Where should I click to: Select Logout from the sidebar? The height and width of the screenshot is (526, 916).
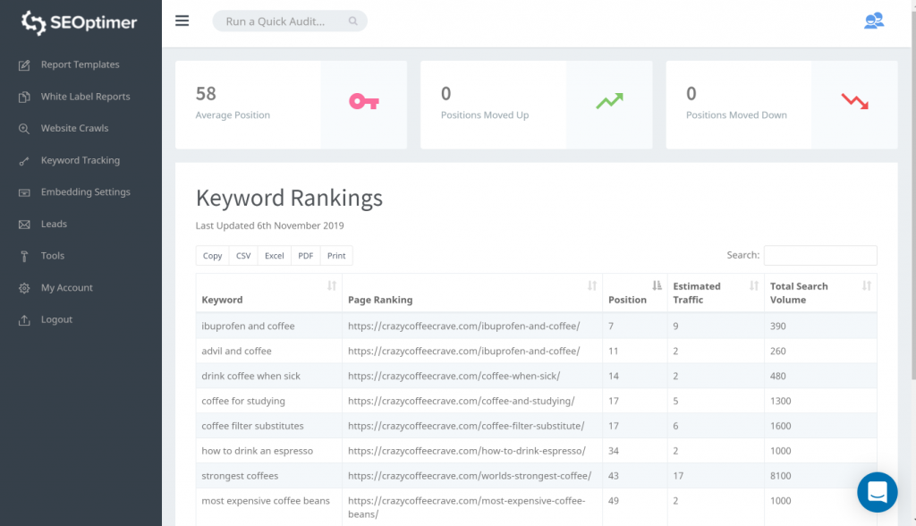click(56, 319)
